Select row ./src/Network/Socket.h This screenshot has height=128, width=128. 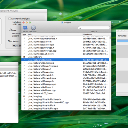click(65, 60)
